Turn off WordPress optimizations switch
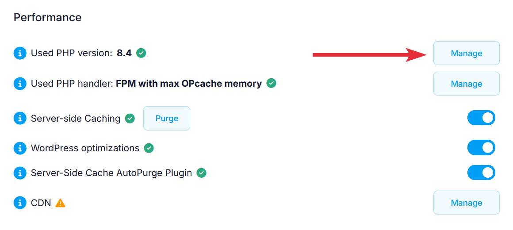The height and width of the screenshot is (230, 513). pyautogui.click(x=481, y=148)
